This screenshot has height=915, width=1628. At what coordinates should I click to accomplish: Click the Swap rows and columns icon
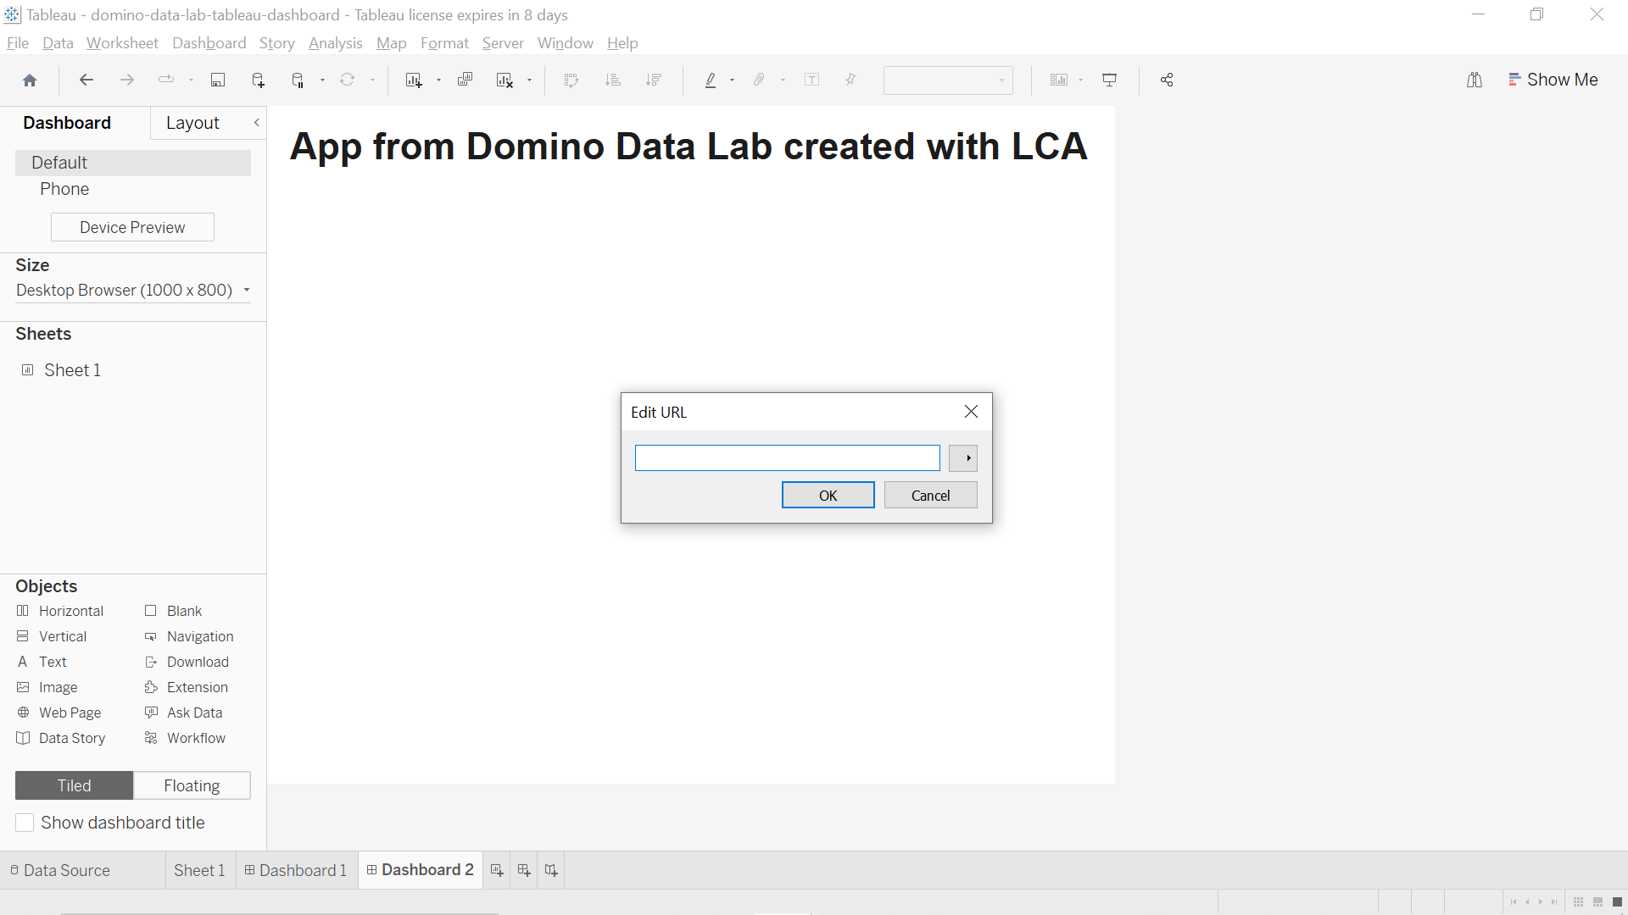pyautogui.click(x=571, y=80)
